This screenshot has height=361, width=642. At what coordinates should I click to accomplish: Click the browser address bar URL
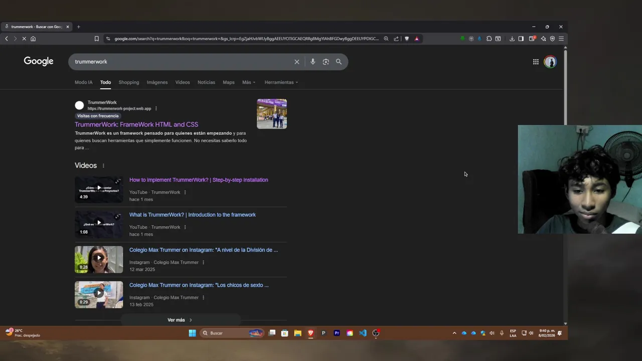pyautogui.click(x=246, y=39)
